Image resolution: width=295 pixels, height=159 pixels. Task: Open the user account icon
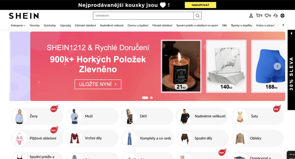[x=251, y=15]
